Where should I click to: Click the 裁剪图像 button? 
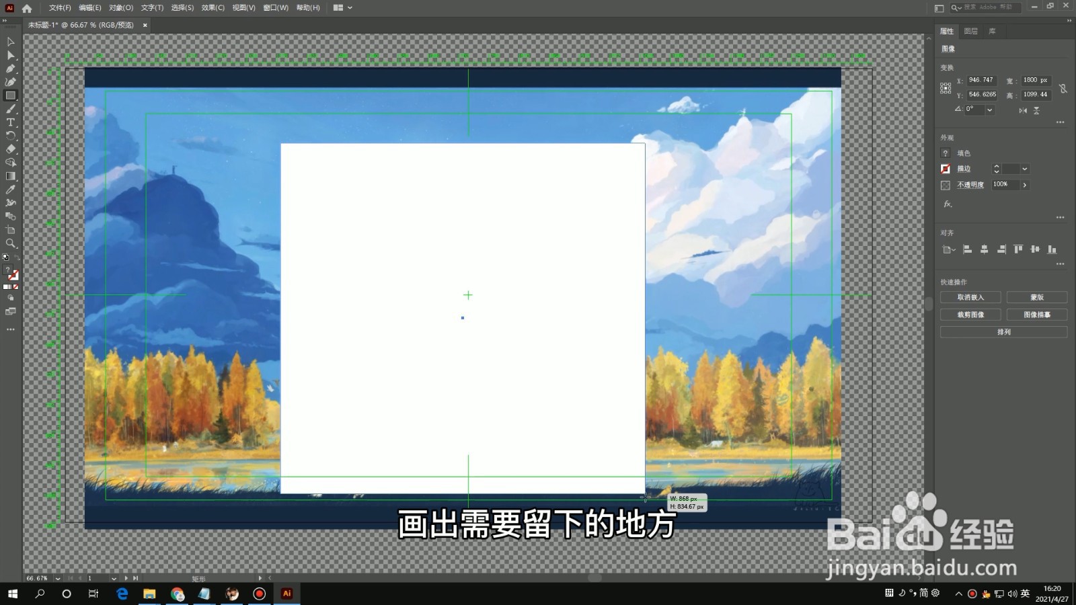[x=970, y=315]
